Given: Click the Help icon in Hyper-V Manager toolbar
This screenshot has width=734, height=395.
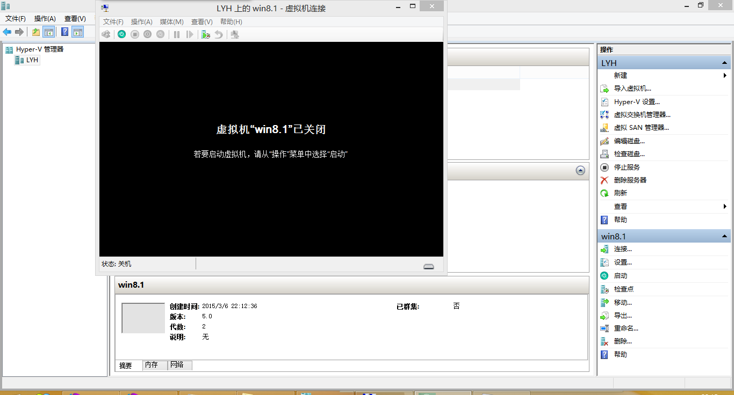Looking at the screenshot, I should point(65,32).
